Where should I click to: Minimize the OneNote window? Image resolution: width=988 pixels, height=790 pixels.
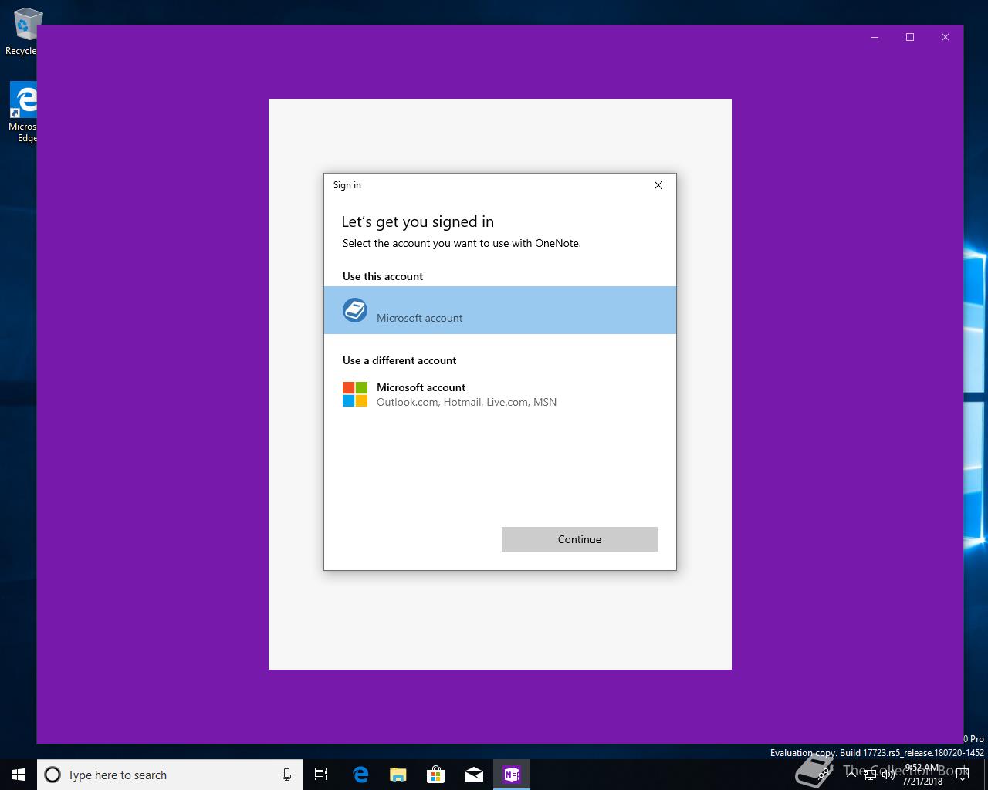(875, 37)
